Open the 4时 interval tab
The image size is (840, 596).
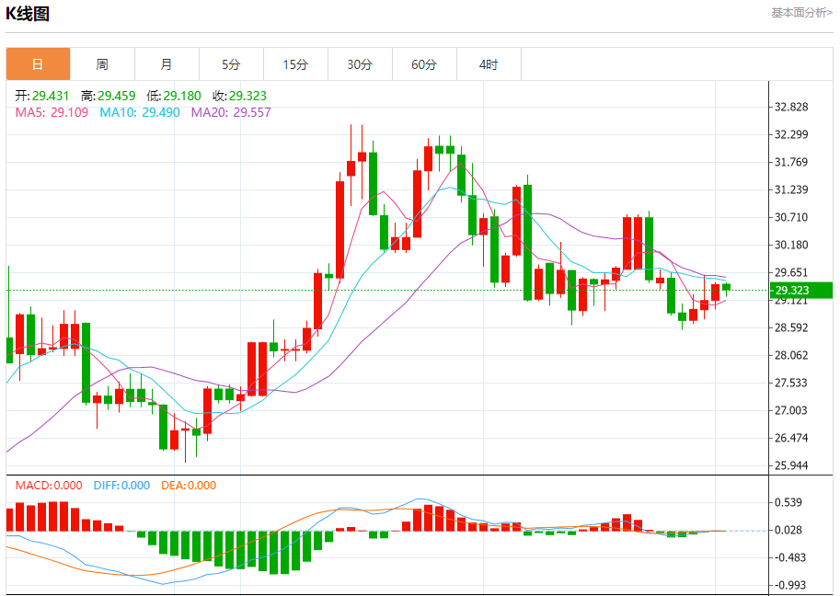tap(488, 64)
